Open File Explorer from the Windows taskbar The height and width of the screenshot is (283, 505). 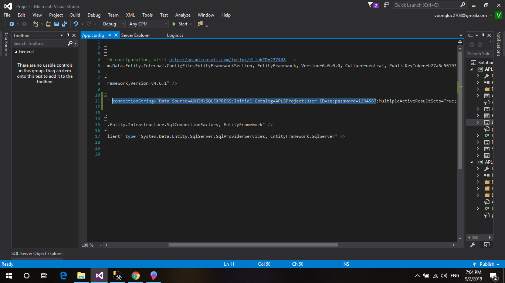coord(81,276)
